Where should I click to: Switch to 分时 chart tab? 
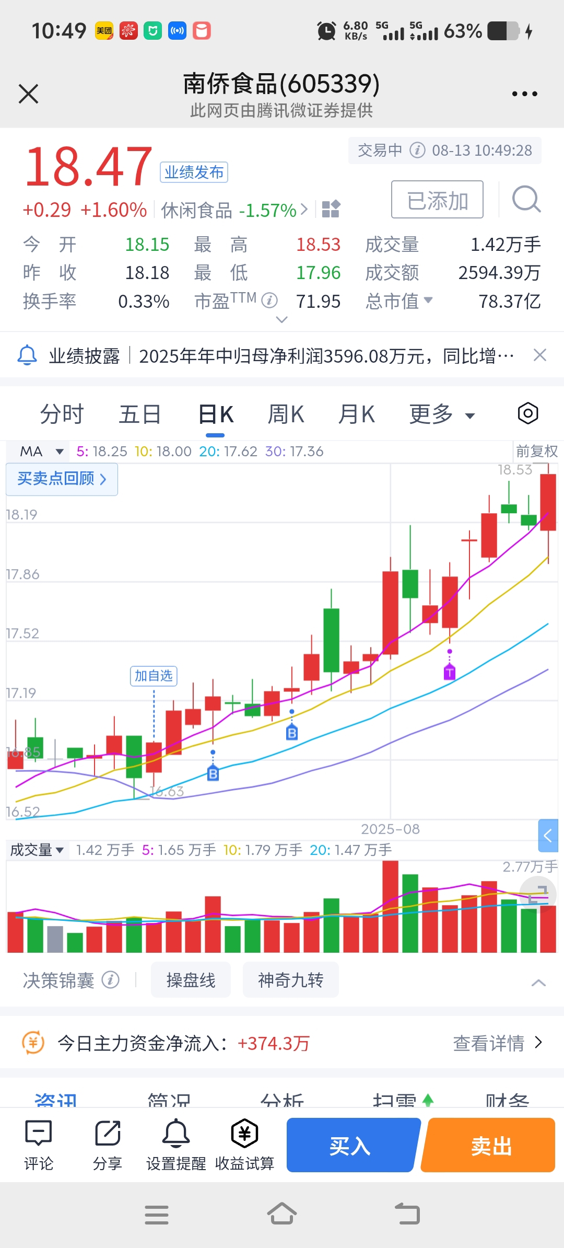(62, 414)
